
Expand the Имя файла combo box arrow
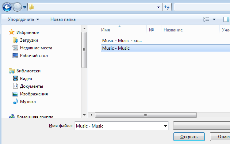click(165, 126)
